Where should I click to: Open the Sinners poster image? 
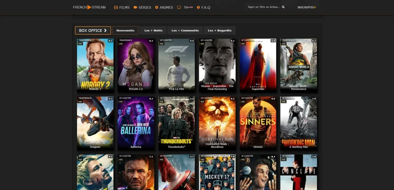[x=258, y=123]
